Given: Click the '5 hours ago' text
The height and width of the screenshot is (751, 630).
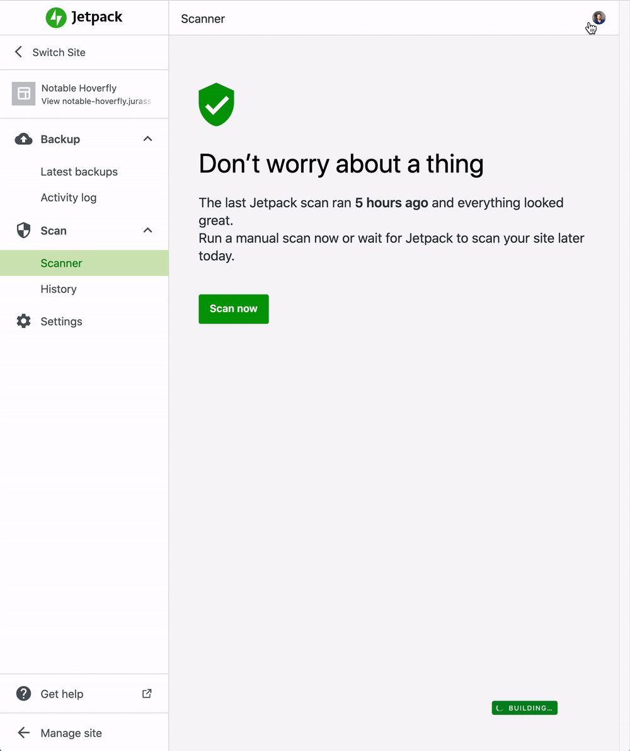Looking at the screenshot, I should 391,203.
